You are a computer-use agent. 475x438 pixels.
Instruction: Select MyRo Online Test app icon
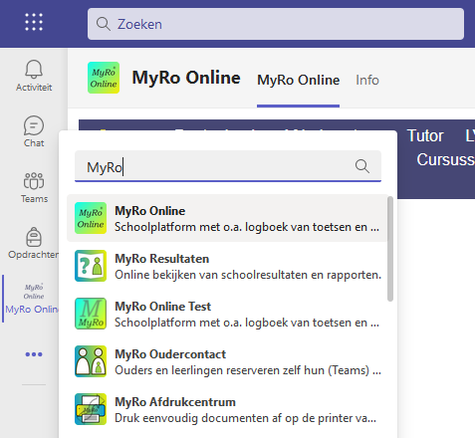pyautogui.click(x=91, y=314)
